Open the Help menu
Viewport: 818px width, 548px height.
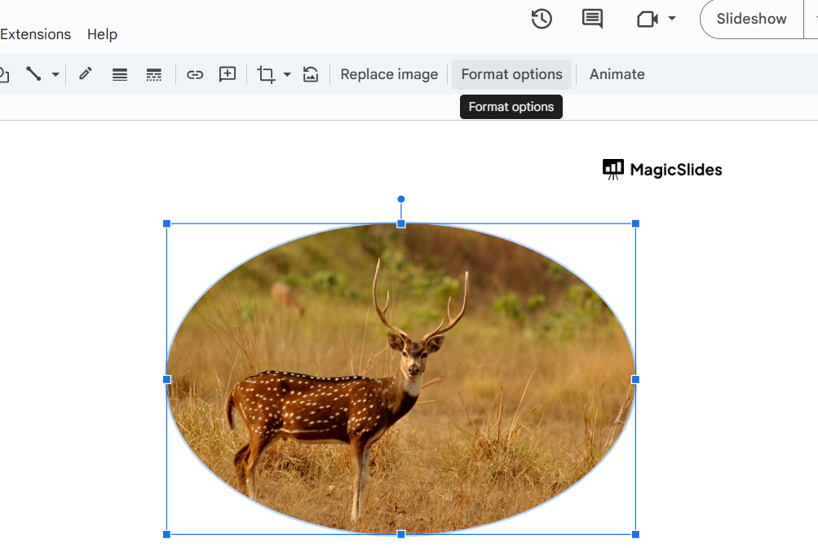click(102, 34)
